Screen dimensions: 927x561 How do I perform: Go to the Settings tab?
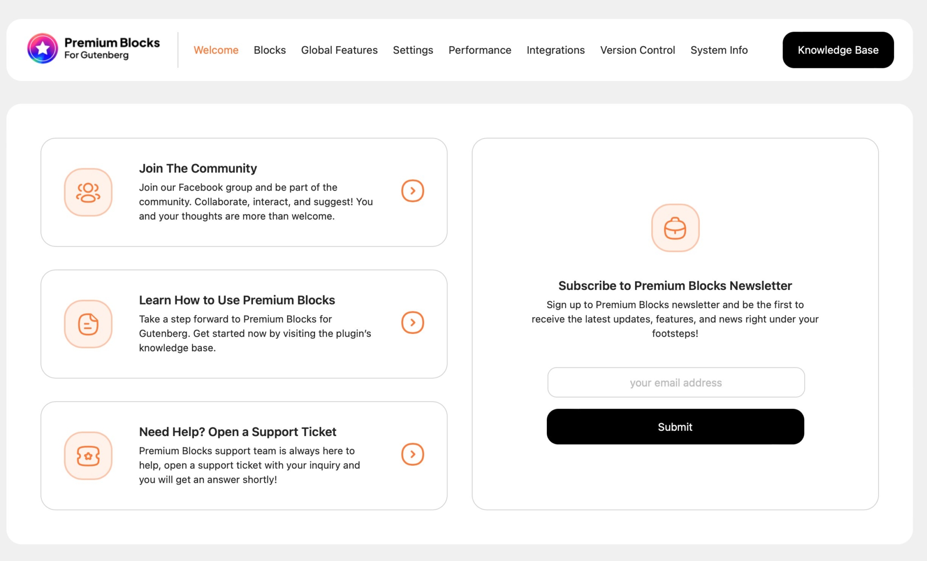tap(413, 50)
